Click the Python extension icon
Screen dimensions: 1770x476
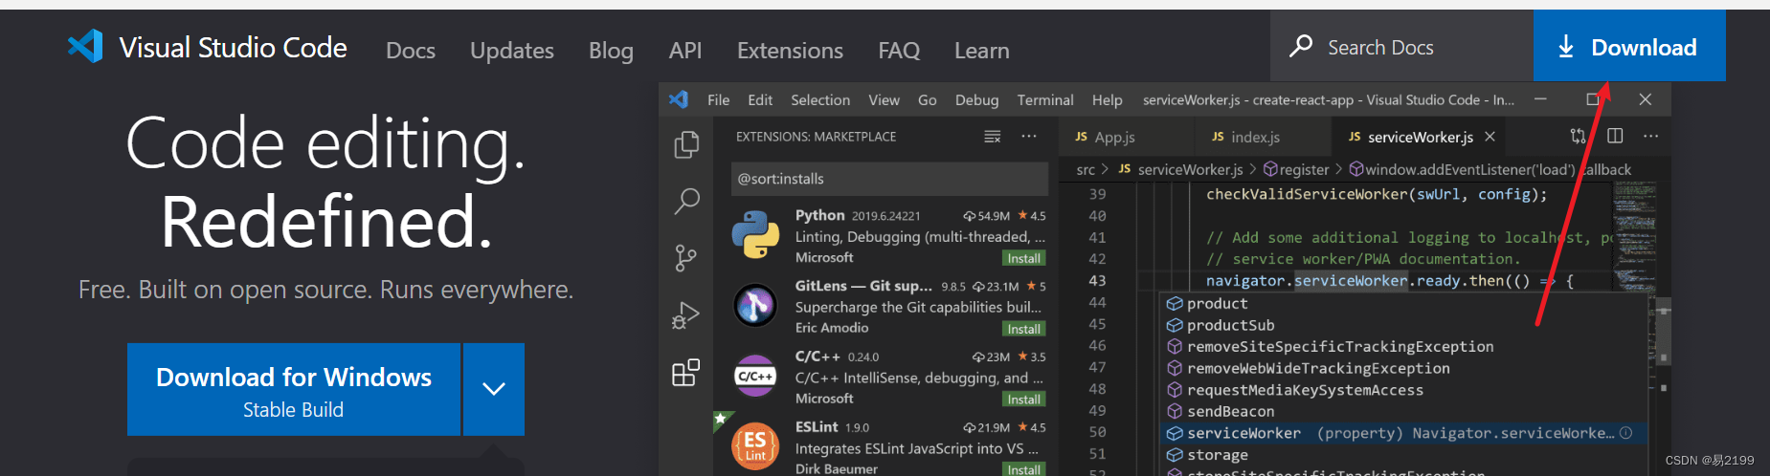[755, 235]
